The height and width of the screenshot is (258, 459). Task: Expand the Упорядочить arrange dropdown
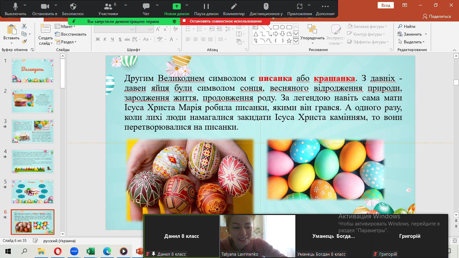[x=312, y=38]
